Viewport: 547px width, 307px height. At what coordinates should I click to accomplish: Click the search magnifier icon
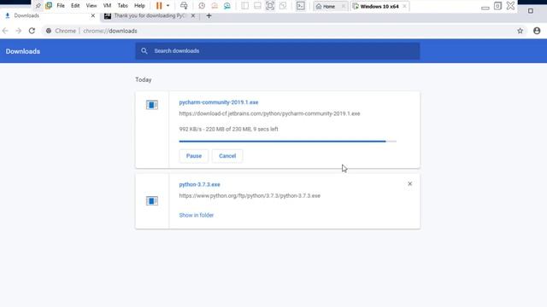[144, 51]
